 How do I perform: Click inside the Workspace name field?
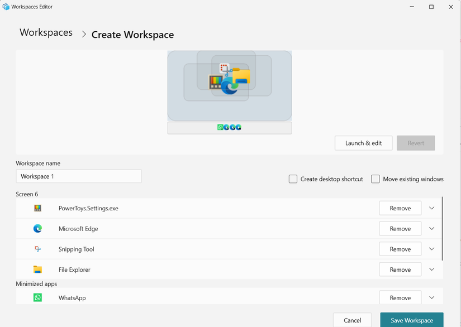pyautogui.click(x=78, y=176)
